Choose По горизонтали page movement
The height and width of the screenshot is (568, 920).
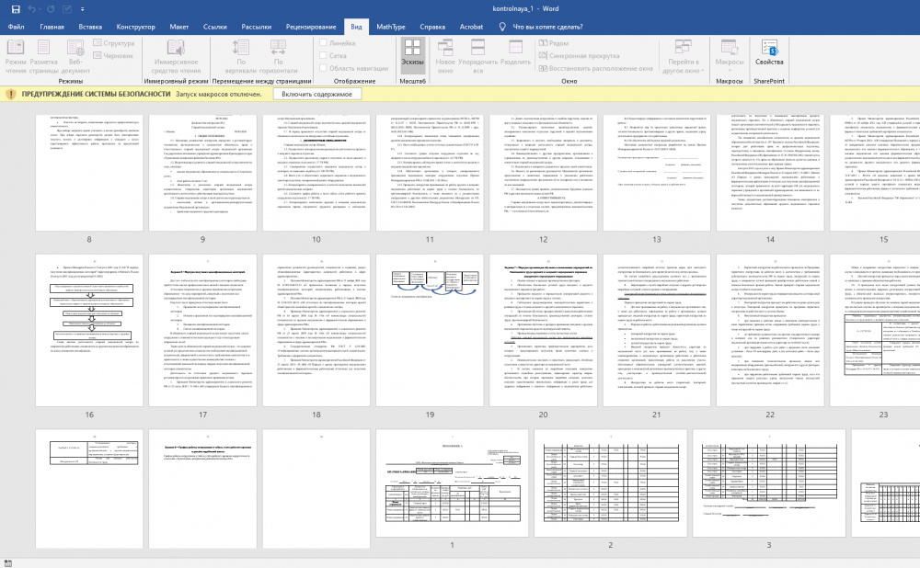point(278,57)
